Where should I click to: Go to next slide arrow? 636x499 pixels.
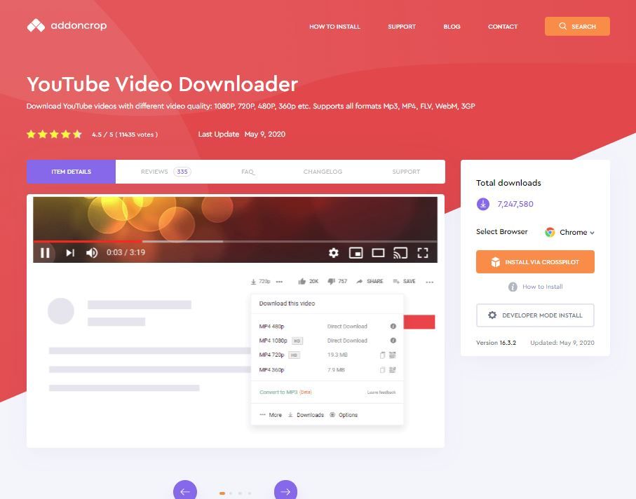point(285,491)
